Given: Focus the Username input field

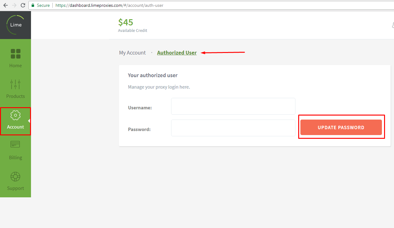Looking at the screenshot, I should [x=233, y=106].
